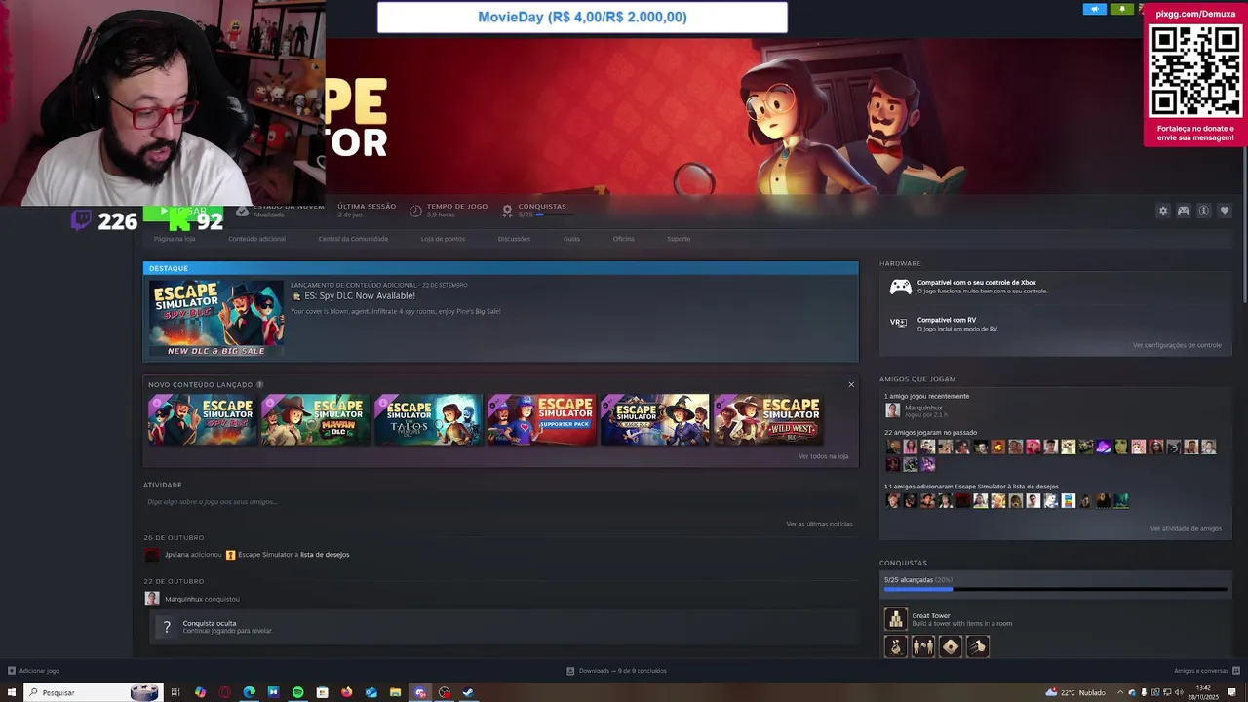Click the achievements 5/25 progress bar

pos(1055,589)
